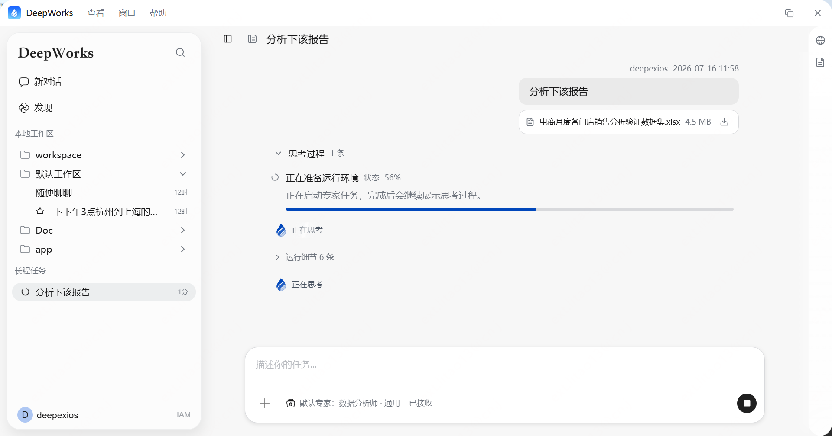832x436 pixels.
Task: Click the 正在准备运行环境 status text
Action: click(322, 178)
